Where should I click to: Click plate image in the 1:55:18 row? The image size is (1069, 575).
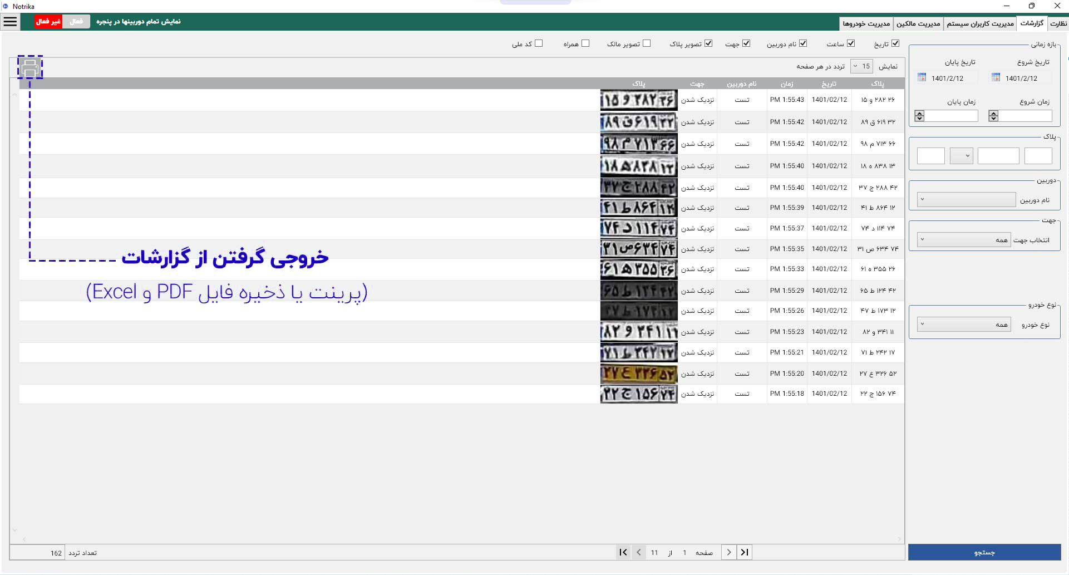tap(639, 394)
